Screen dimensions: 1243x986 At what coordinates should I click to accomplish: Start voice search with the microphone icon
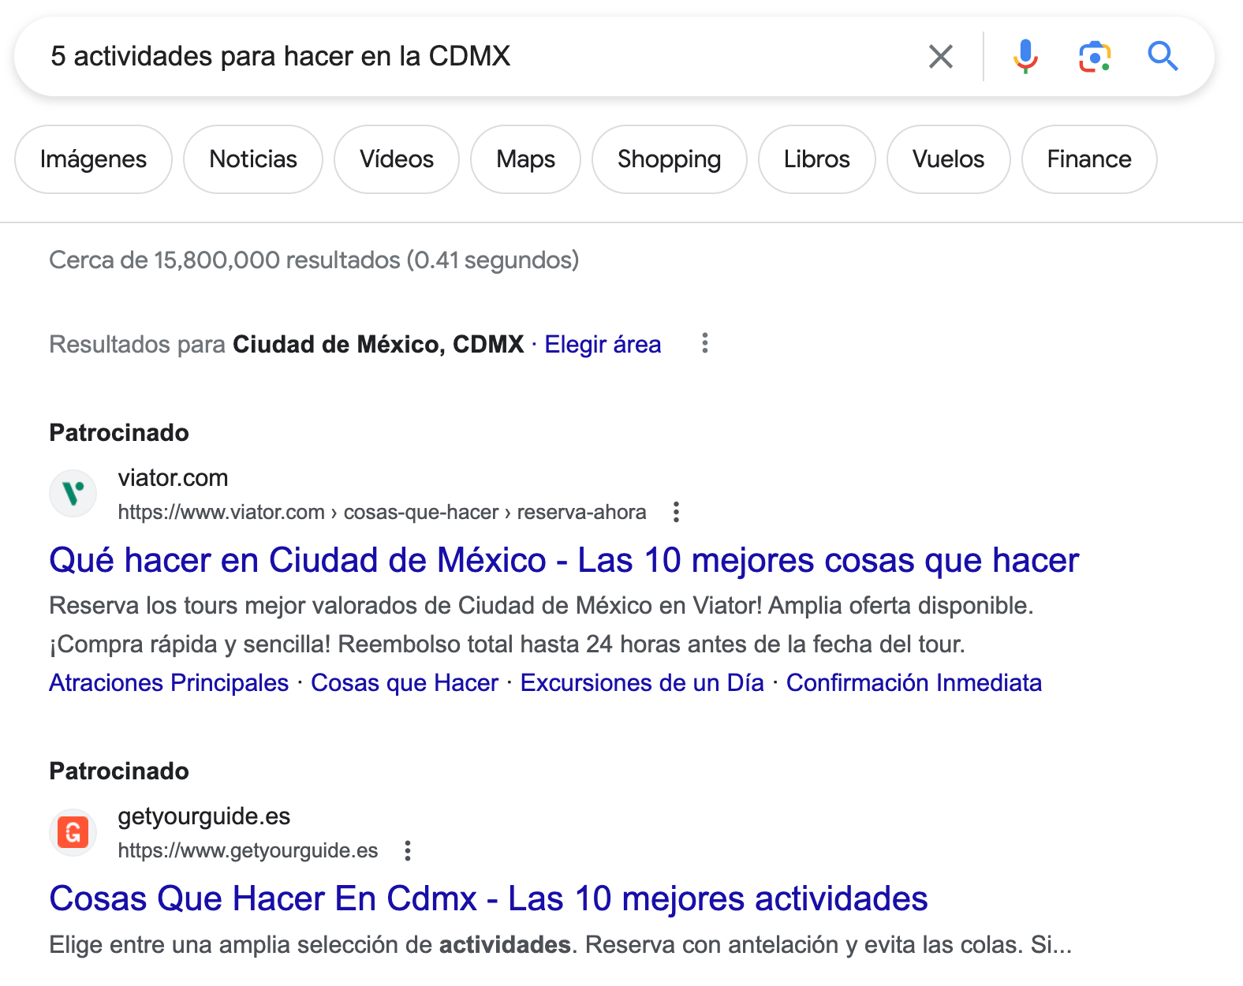coord(1025,57)
